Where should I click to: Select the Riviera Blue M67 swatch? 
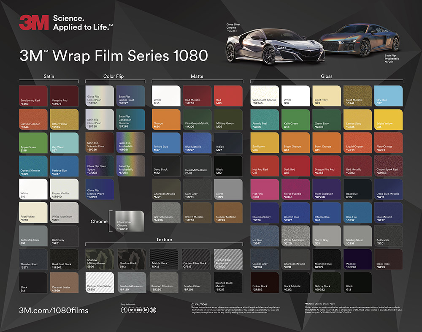[166, 143]
